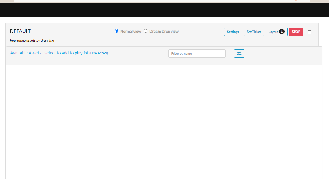Open the Set Ticker dialog
The image size is (329, 179).
[254, 32]
